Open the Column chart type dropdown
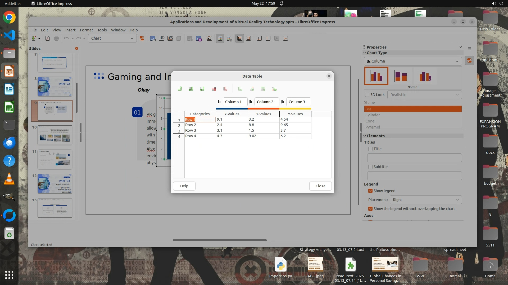This screenshot has width=508, height=285. point(413,61)
